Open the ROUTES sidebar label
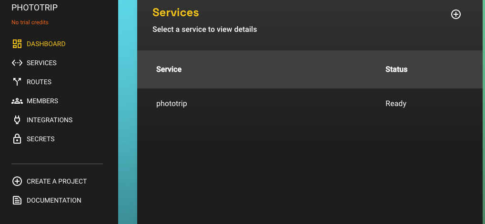Screen dimensions: 485x224 pos(39,82)
